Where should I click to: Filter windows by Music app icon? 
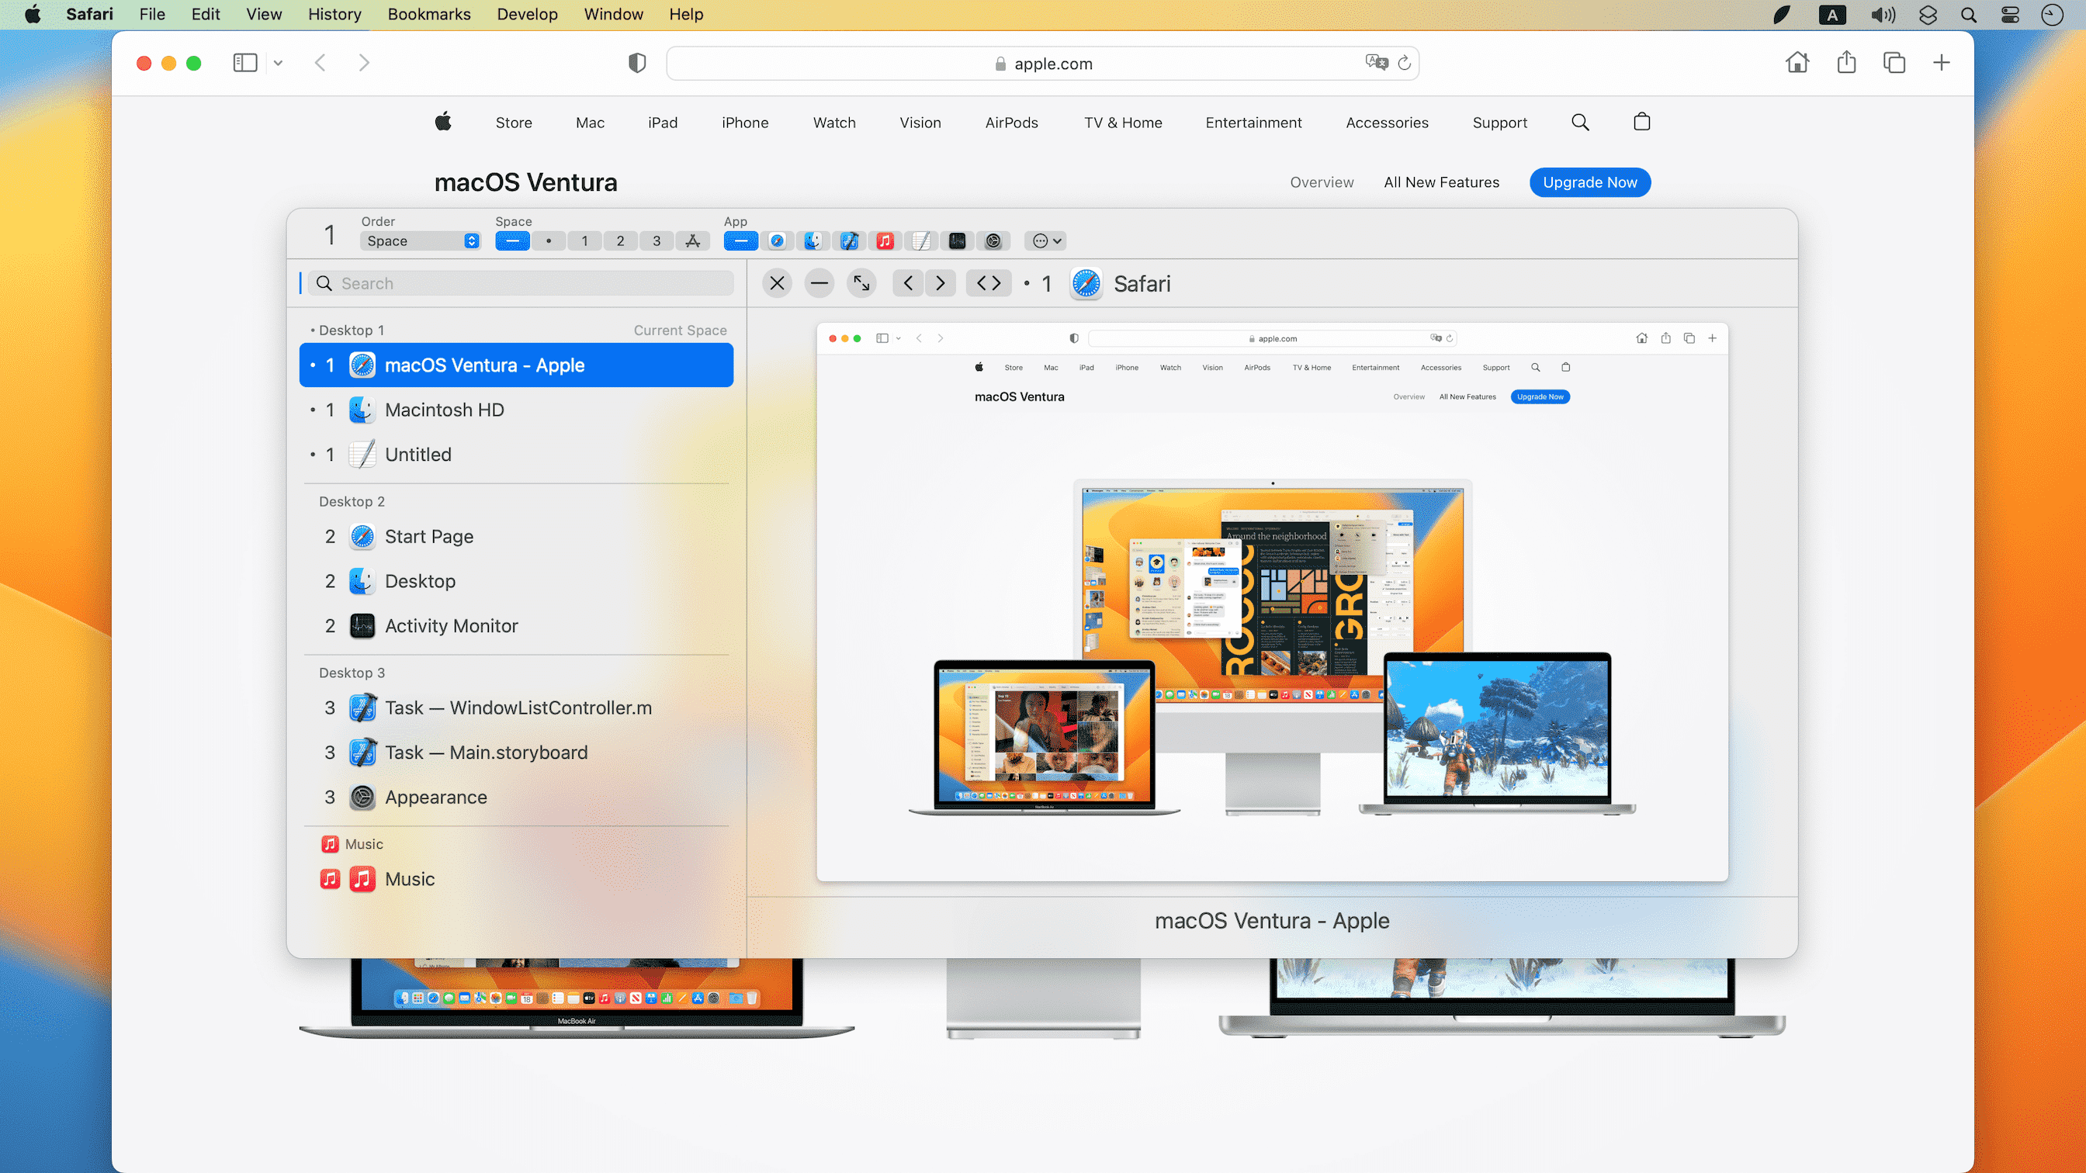pos(884,240)
